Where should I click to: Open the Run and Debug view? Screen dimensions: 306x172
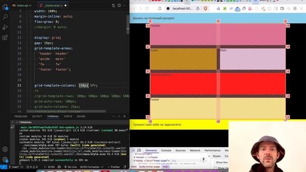[x=5, y=27]
